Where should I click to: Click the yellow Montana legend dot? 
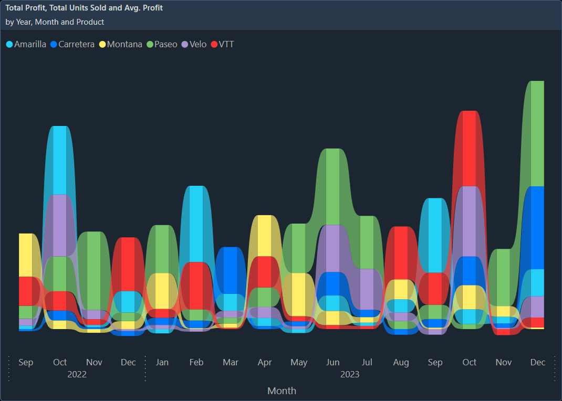pos(102,45)
